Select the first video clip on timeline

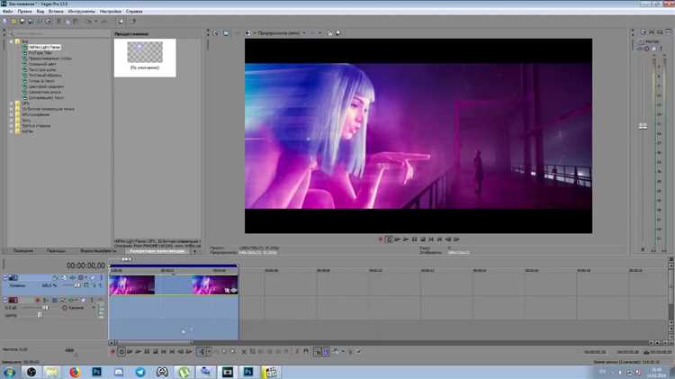(x=131, y=284)
